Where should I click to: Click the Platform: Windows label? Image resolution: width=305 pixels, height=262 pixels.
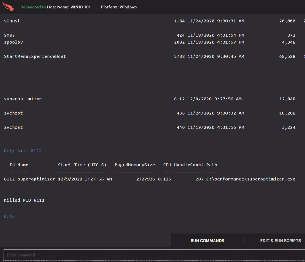[119, 7]
